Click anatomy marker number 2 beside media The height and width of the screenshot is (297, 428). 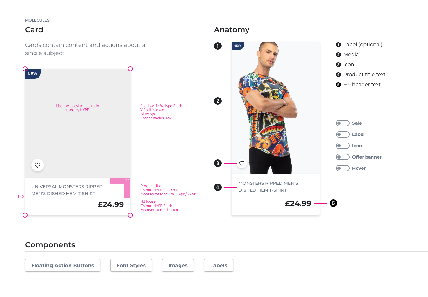[x=218, y=101]
